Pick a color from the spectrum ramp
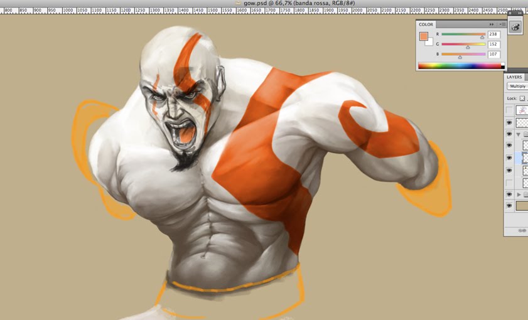This screenshot has width=528, height=320. click(x=460, y=66)
